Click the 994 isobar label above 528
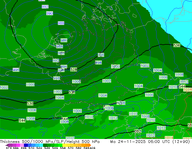This screenshot has width=192, height=149. pos(64,67)
